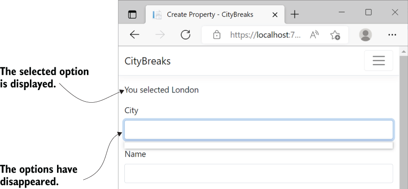This screenshot has width=408, height=189.
Task: Click the empty dropdown list below City
Action: [258, 145]
